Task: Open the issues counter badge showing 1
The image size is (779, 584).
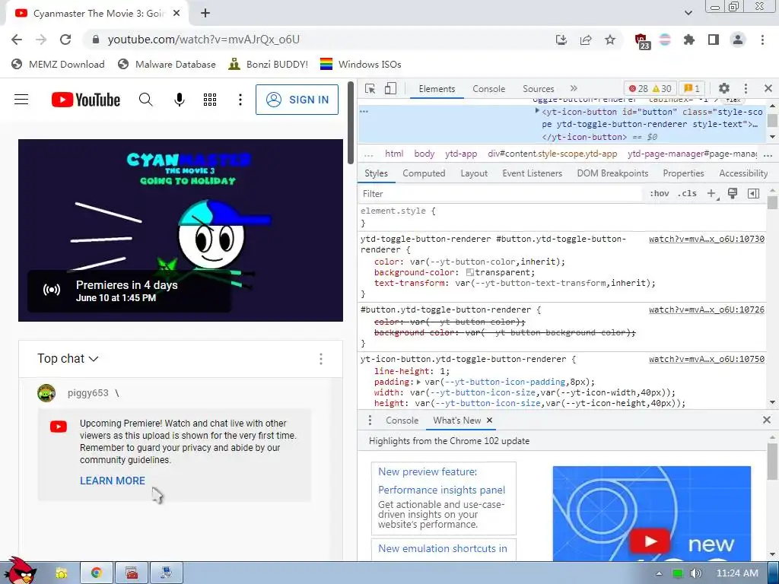Action: [692, 88]
